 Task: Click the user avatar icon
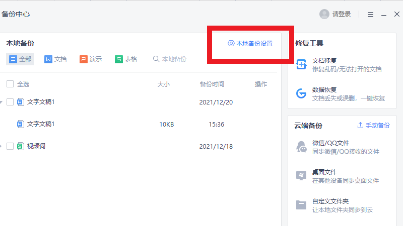coord(324,14)
